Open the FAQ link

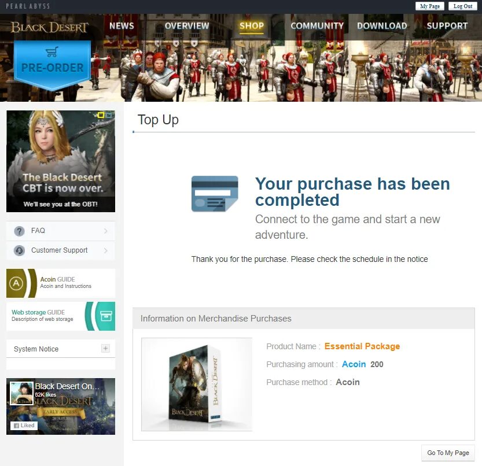click(61, 231)
